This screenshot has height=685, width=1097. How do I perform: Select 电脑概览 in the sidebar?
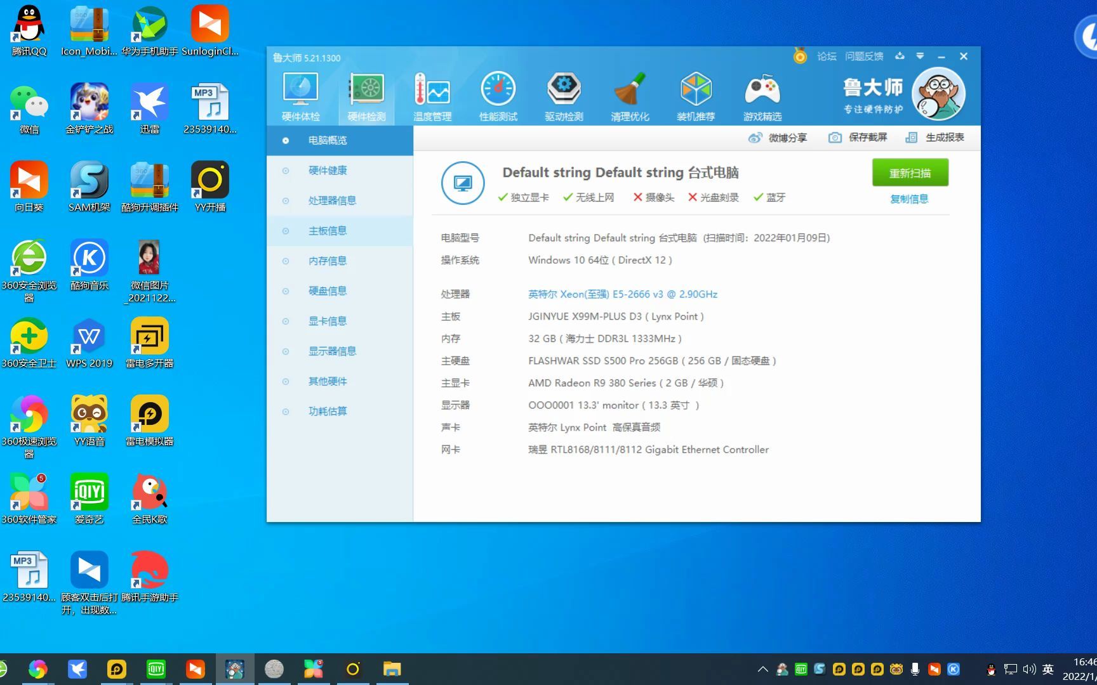(x=340, y=140)
